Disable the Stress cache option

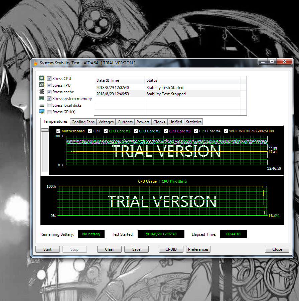coord(49,92)
